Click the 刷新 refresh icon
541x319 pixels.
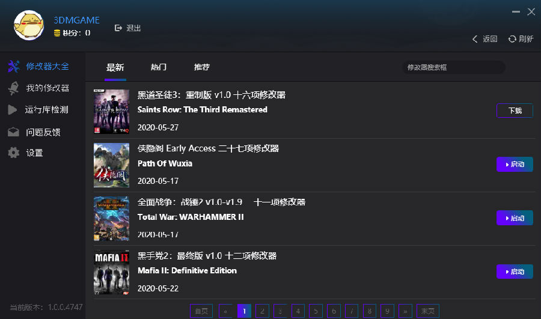click(512, 39)
